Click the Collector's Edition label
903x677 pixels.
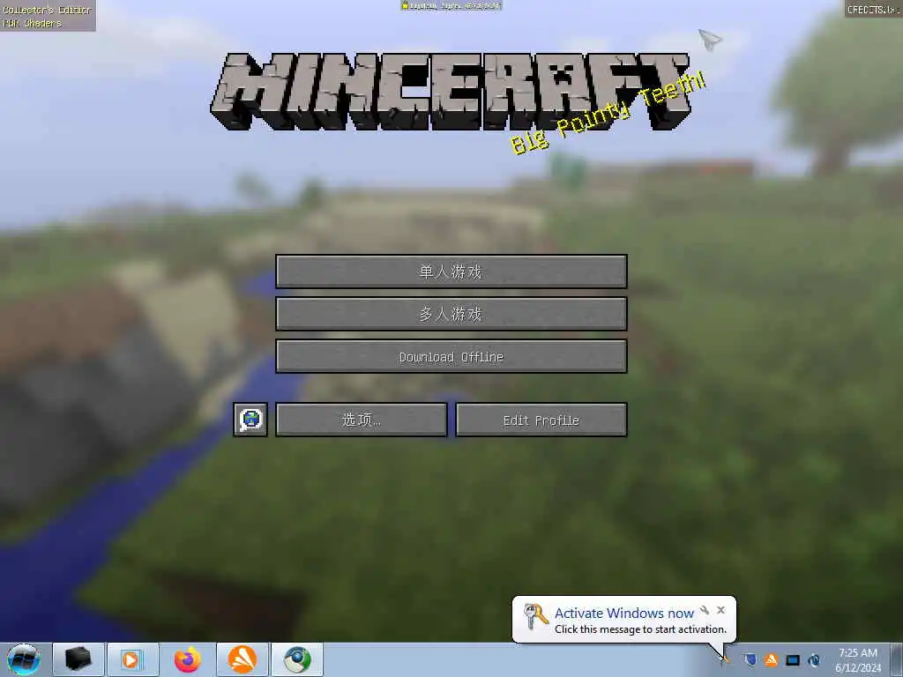pyautogui.click(x=48, y=10)
